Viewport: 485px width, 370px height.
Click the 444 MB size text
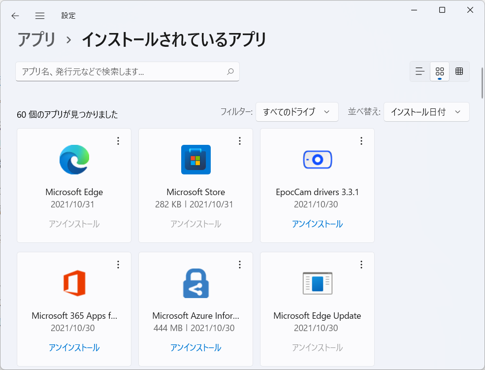pyautogui.click(x=168, y=328)
